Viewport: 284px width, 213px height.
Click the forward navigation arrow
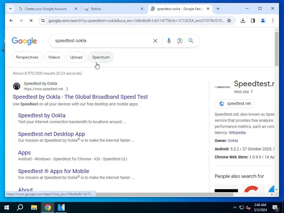click(x=21, y=21)
